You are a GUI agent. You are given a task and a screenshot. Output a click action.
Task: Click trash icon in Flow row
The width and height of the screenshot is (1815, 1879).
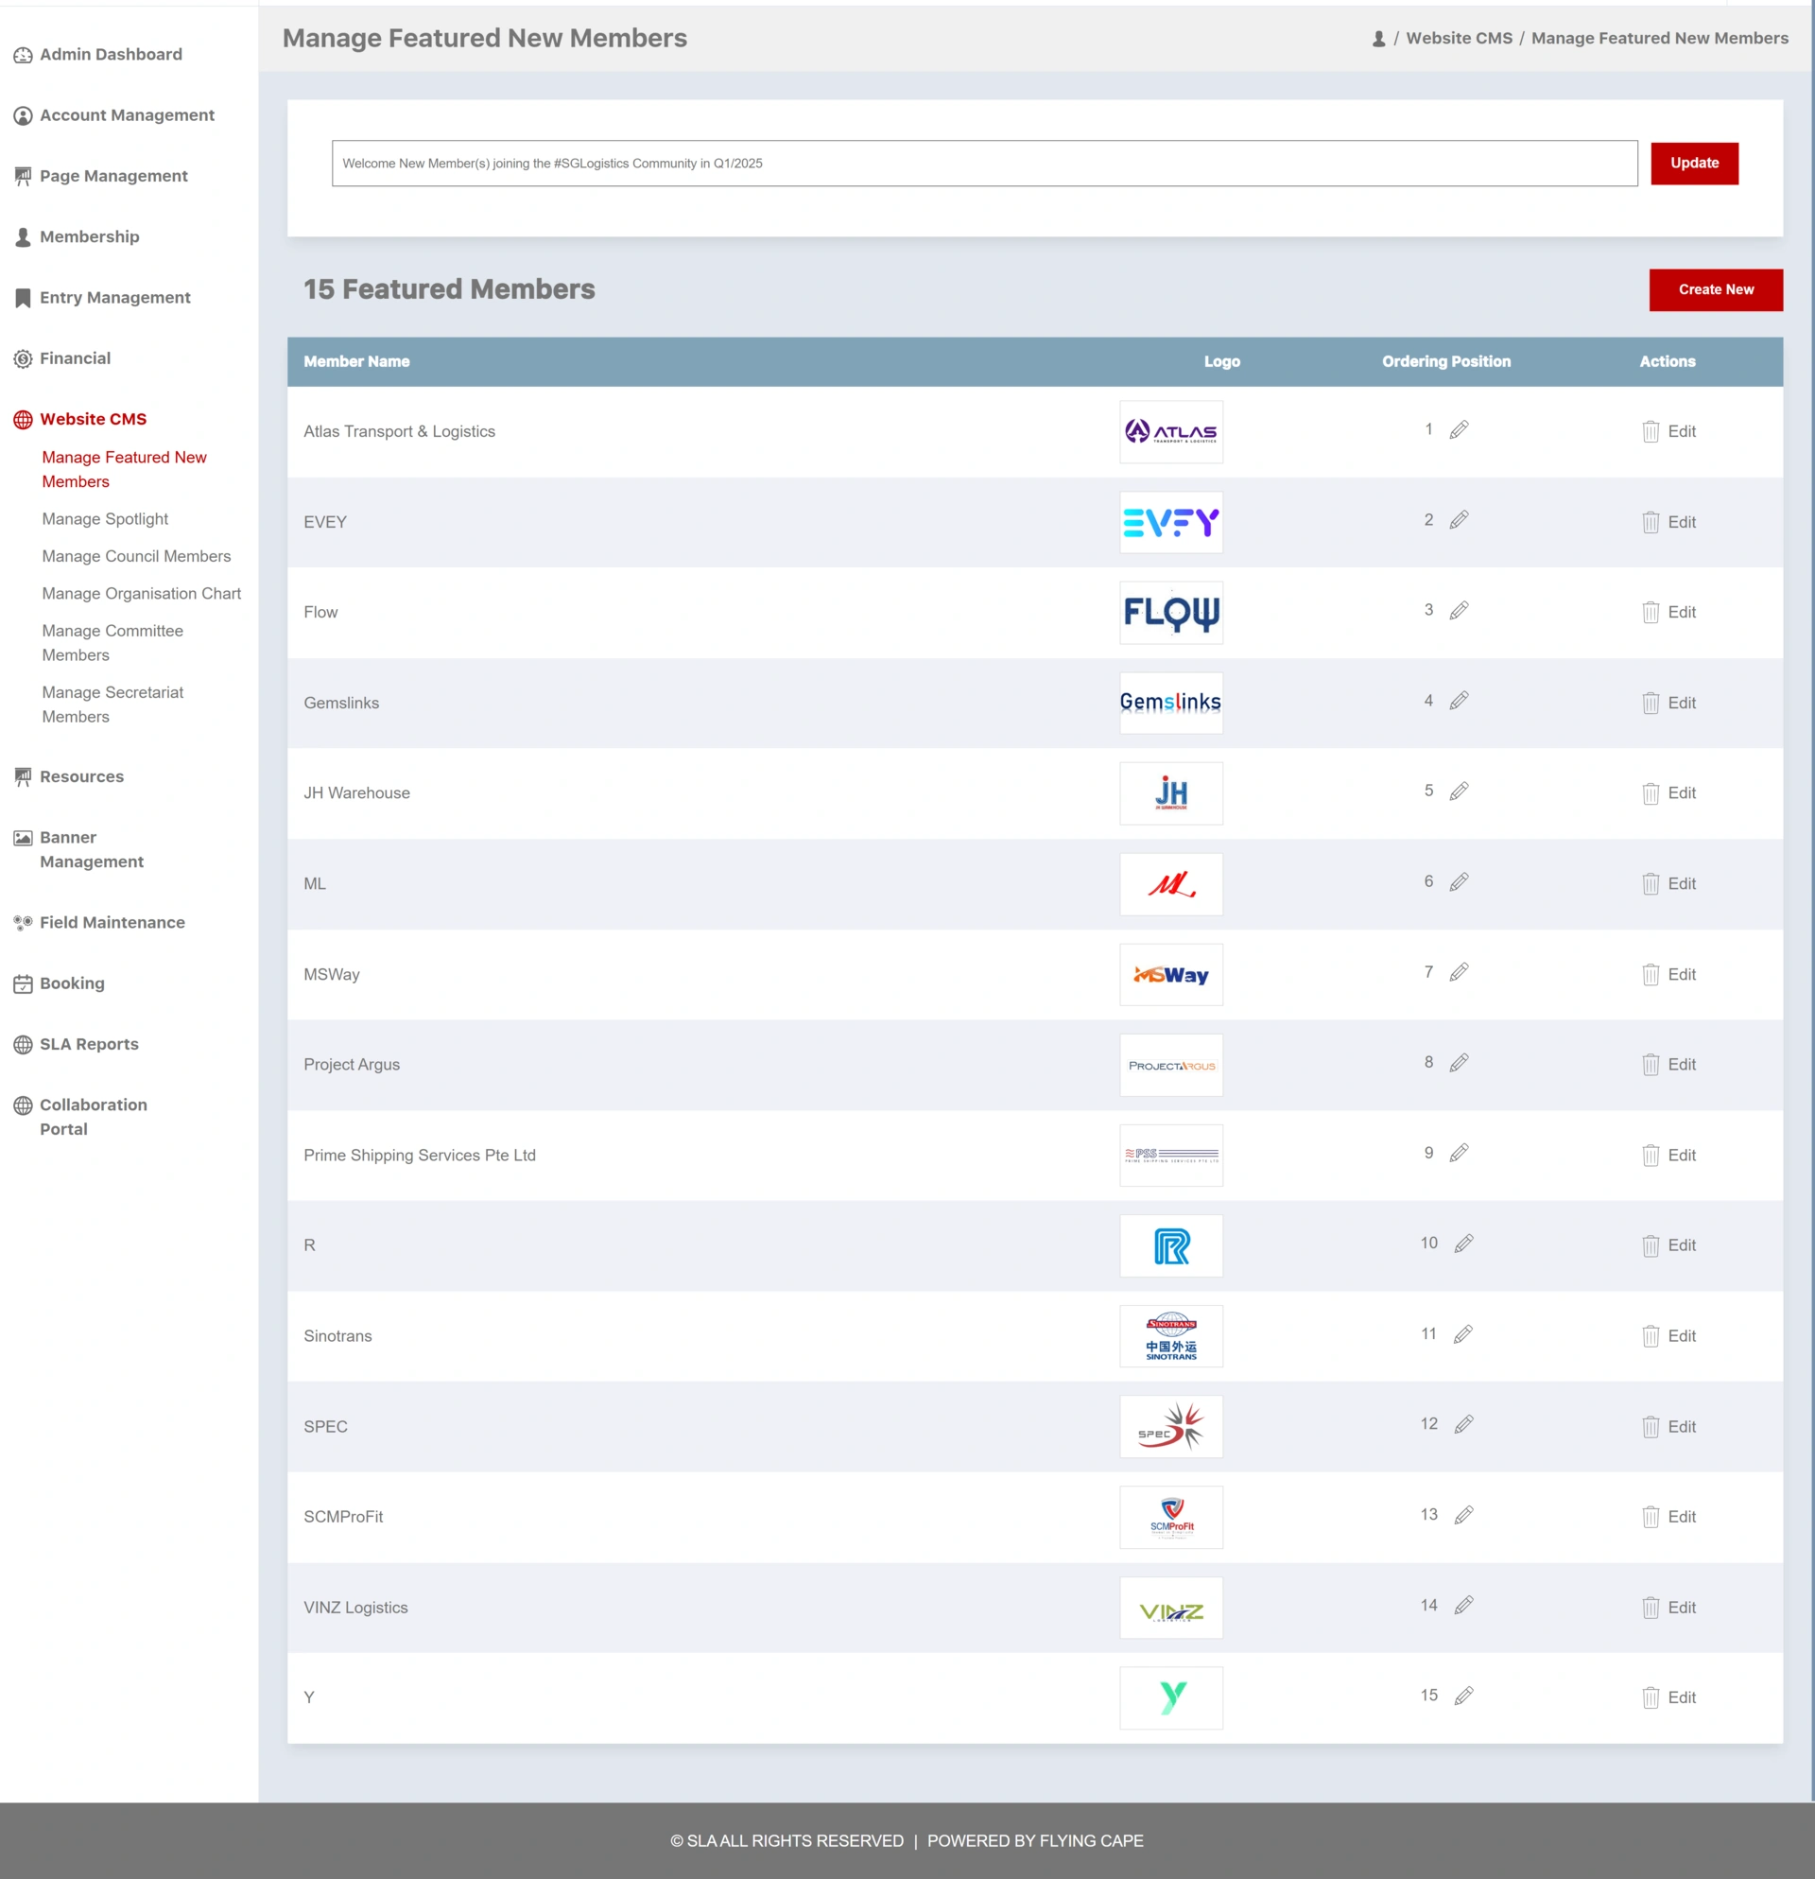1651,612
